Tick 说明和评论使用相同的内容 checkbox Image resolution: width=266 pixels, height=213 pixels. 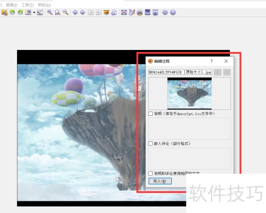pos(151,173)
